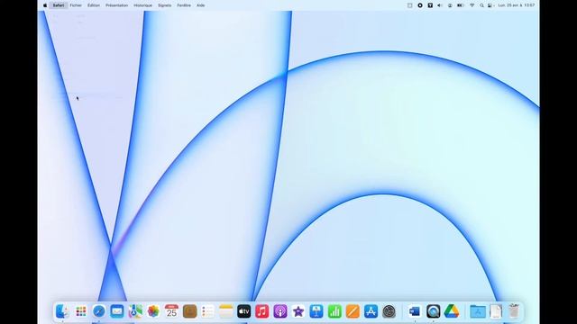Open the Wi-Fi status menu
This screenshot has width=577, height=324.
pos(472,5)
